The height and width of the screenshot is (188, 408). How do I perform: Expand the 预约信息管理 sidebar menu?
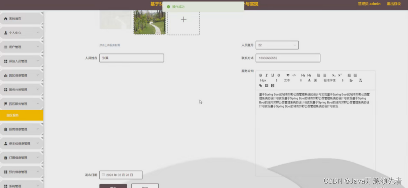tap(21, 172)
